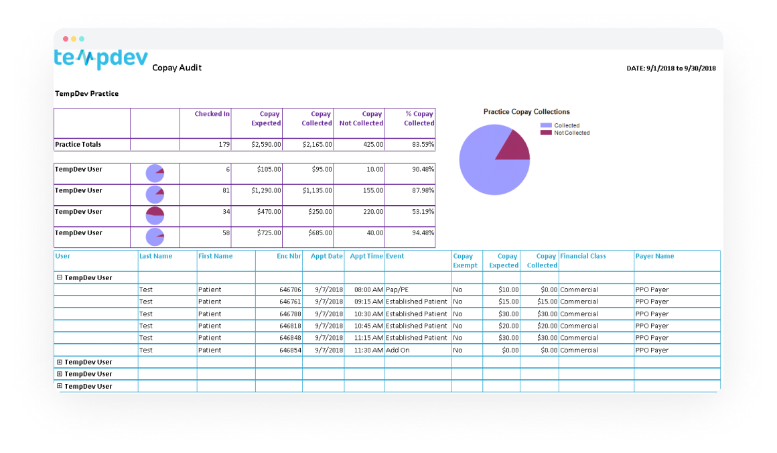Click the mini pie chart in the 94.48% row
Screen dimensions: 777x453
coord(154,237)
